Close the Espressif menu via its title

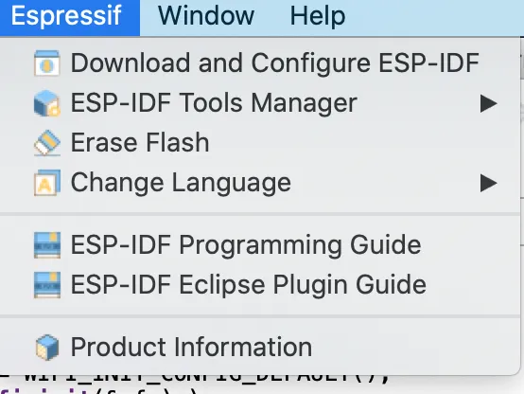(66, 16)
